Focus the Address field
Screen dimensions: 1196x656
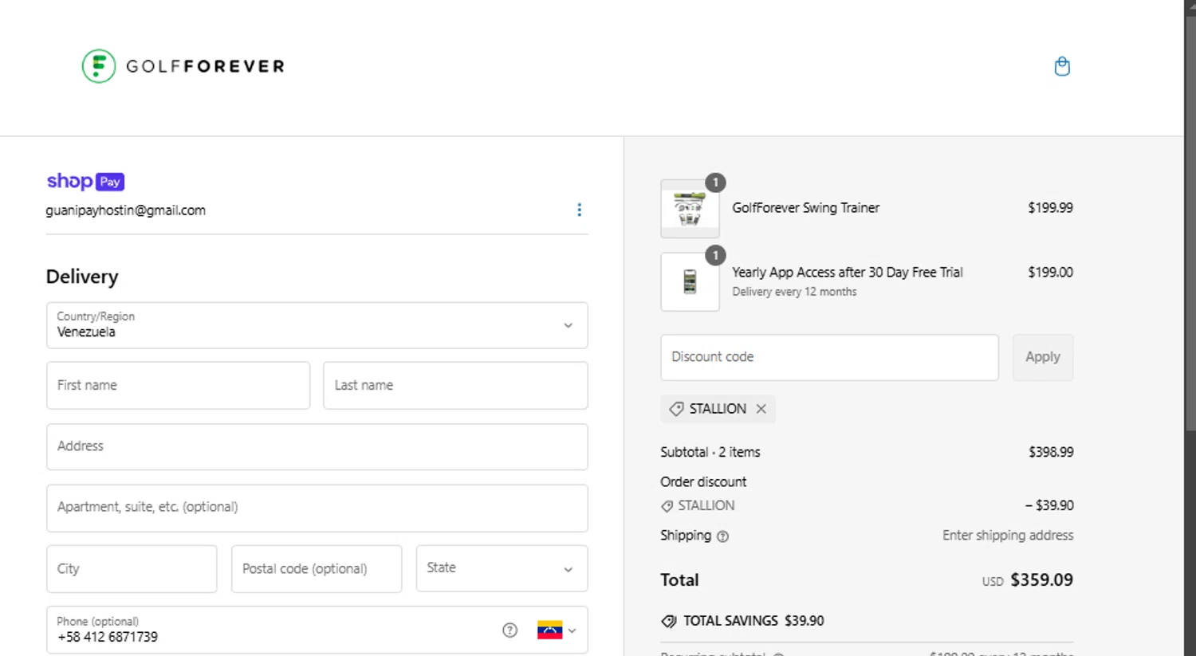pos(317,446)
